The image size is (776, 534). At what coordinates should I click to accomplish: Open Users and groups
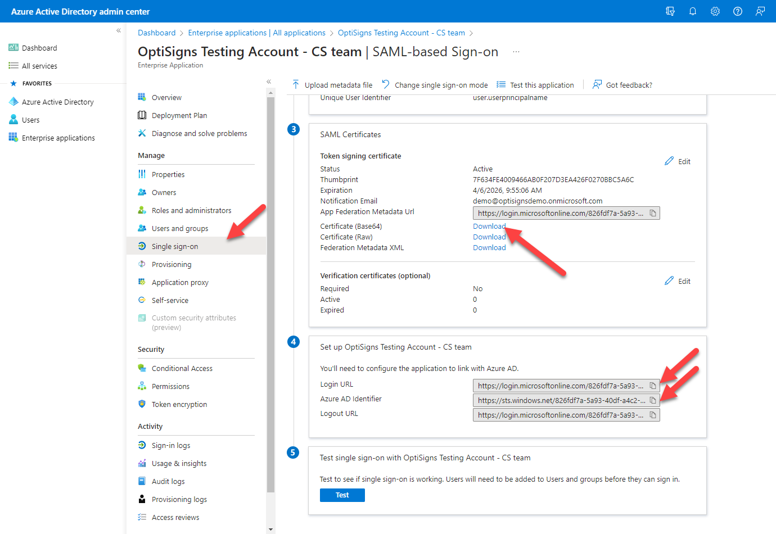(x=180, y=228)
